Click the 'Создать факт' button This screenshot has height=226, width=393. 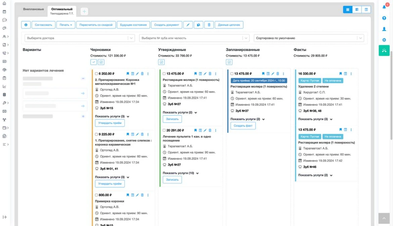tap(243, 126)
